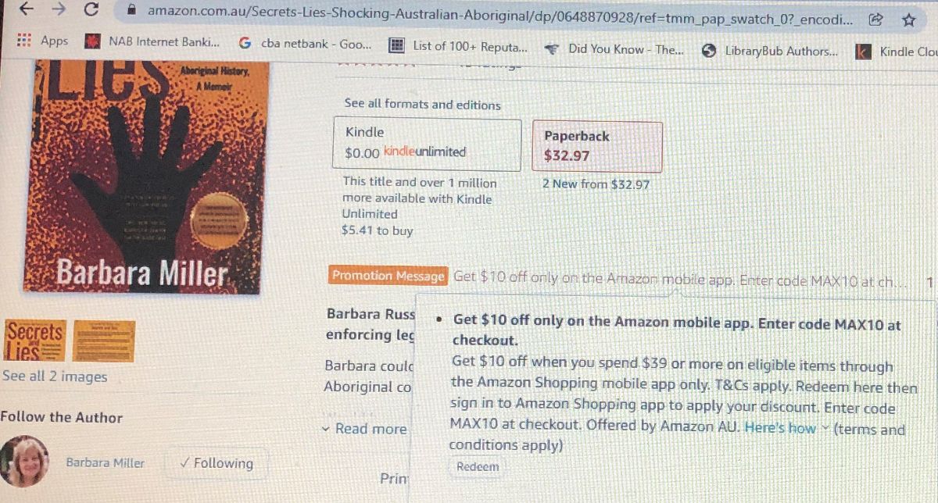The image size is (938, 503).
Task: Go back with the browser back arrow
Action: (x=27, y=9)
